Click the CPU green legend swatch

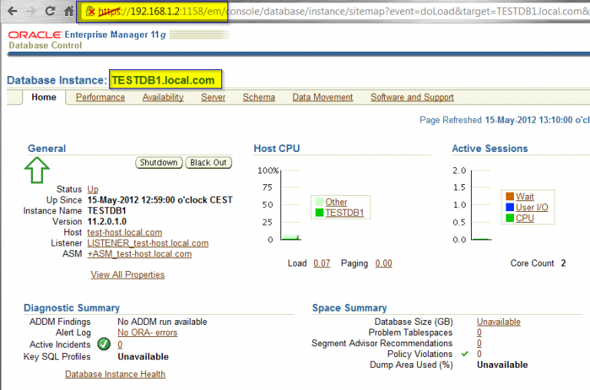(510, 218)
